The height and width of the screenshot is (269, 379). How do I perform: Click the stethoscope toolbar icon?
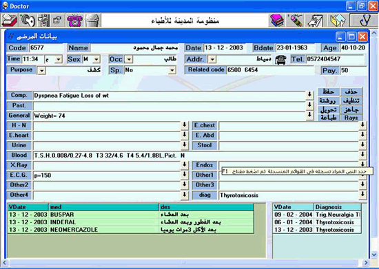pyautogui.click(x=364, y=21)
